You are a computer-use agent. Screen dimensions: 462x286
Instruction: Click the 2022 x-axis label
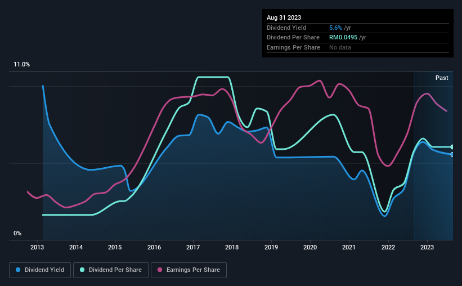[388, 247]
